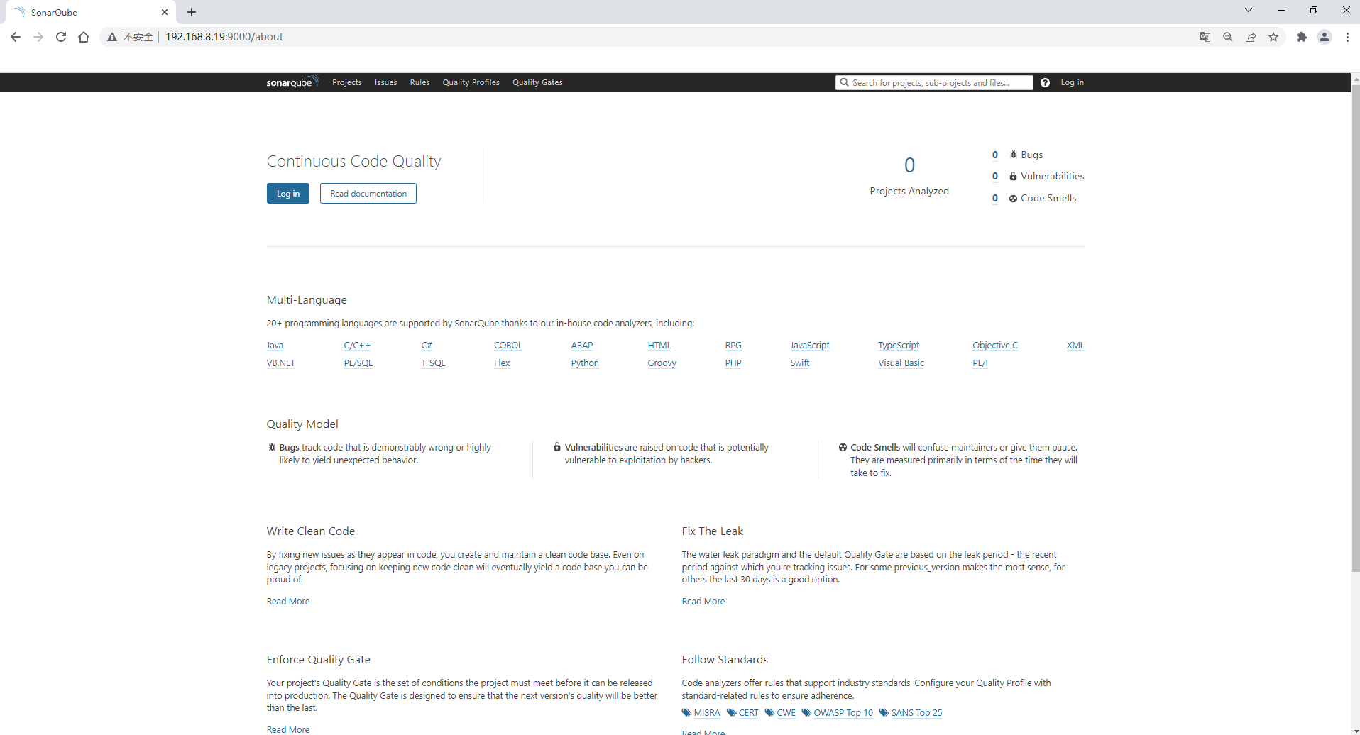1360x735 pixels.
Task: Open the translate page icon
Action: [1205, 37]
